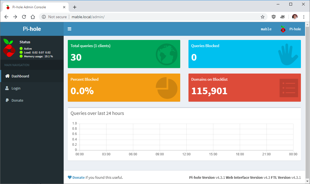Reload the page

click(24, 17)
